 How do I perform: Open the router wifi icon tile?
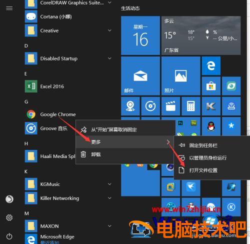[231, 106]
